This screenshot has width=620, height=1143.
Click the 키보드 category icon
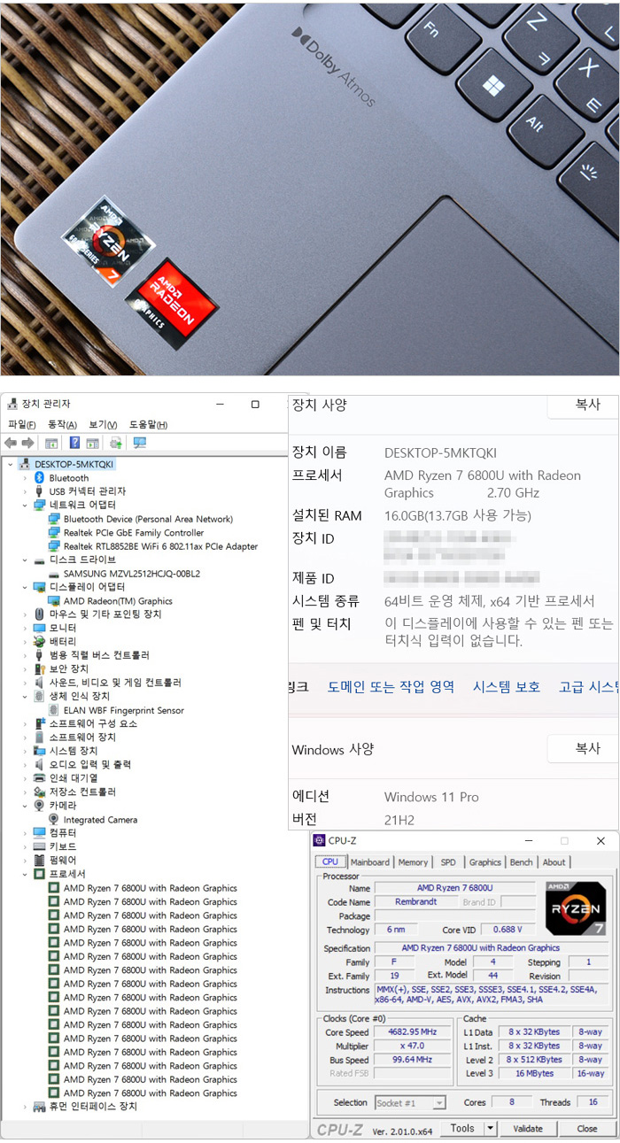coord(39,847)
